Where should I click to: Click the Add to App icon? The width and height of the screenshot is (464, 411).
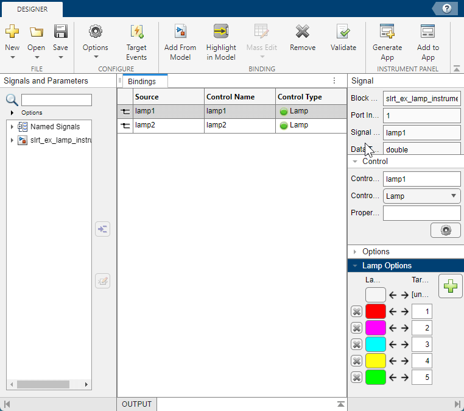427,32
